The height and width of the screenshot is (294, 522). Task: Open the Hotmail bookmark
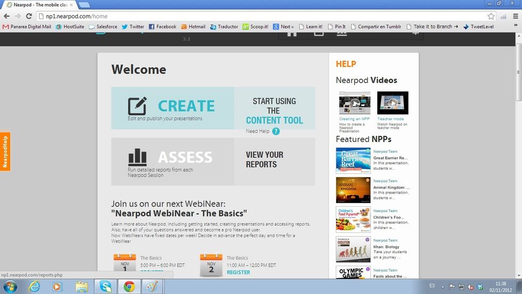pyautogui.click(x=193, y=27)
